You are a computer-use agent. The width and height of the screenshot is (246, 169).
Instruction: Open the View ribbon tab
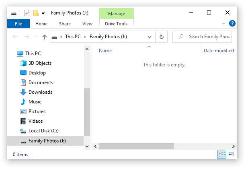(x=87, y=24)
